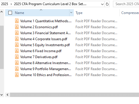Open the Name column filter dropdown arrow
139x104 pixels.
(x=71, y=13)
